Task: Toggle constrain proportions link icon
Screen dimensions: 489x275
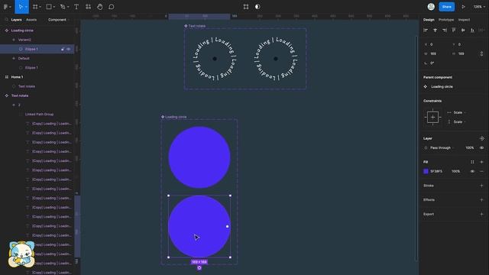Action: [481, 53]
